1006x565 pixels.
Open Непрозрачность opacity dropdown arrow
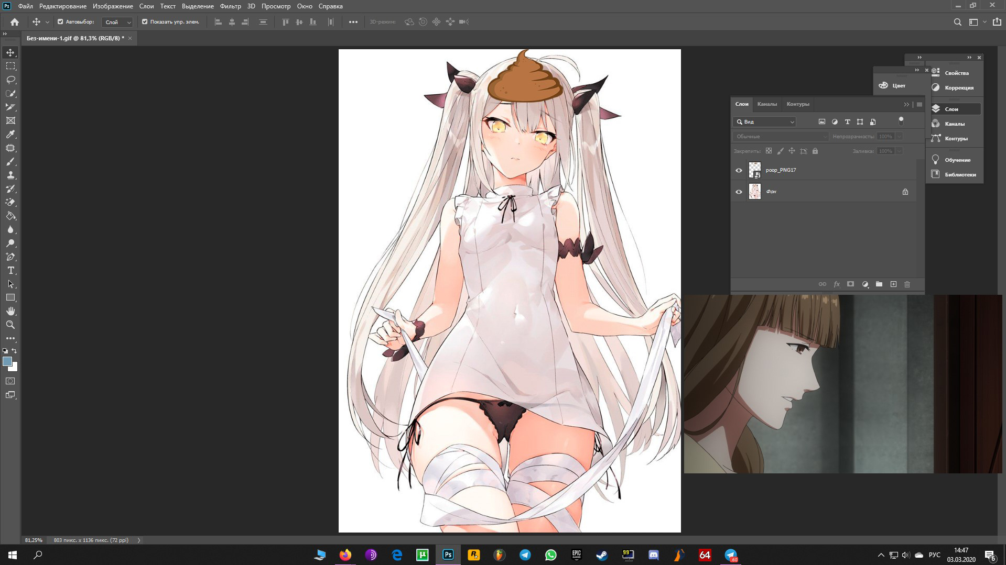click(x=899, y=137)
